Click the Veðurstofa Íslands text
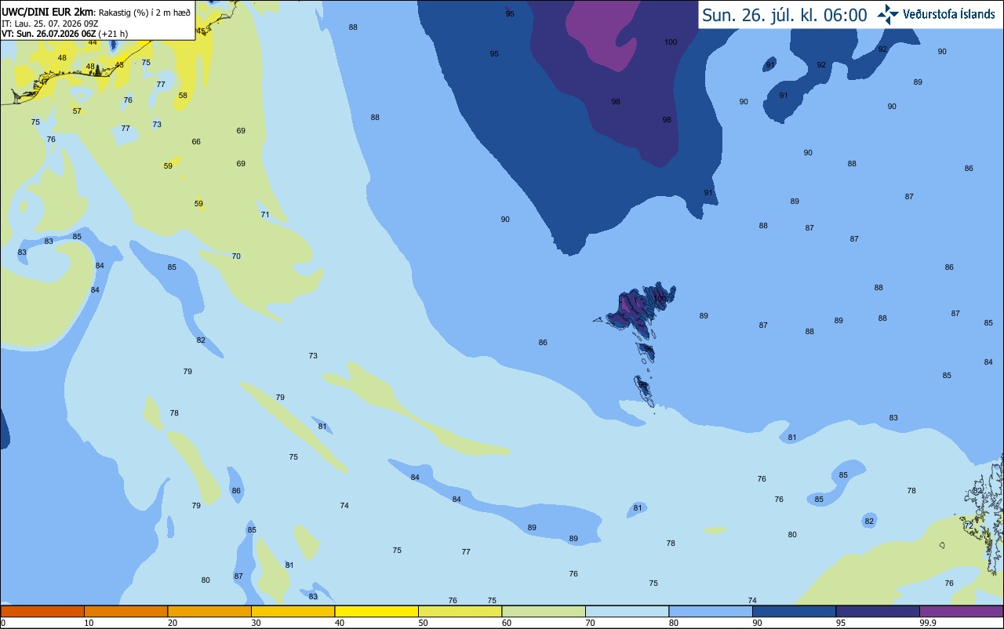The height and width of the screenshot is (629, 1004). 948,15
